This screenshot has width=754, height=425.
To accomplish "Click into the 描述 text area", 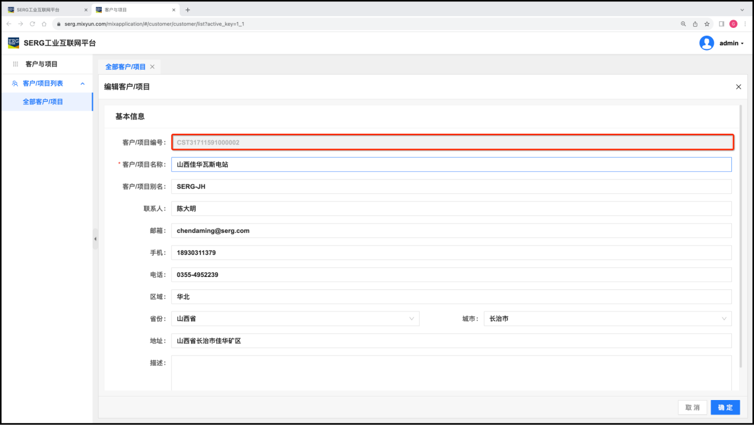I will 451,373.
